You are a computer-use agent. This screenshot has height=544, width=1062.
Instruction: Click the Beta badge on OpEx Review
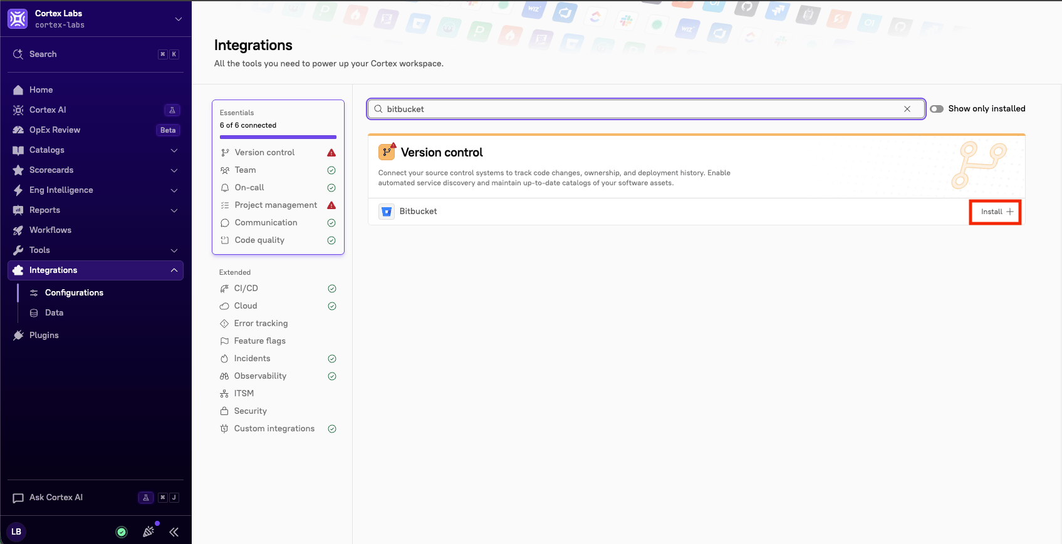168,130
